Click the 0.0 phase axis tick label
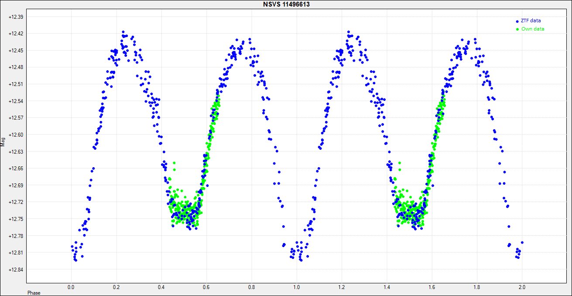572x296 pixels. [71, 287]
